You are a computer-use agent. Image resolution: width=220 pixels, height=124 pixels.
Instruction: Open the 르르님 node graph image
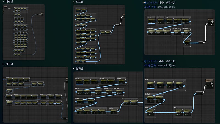click(99, 35)
